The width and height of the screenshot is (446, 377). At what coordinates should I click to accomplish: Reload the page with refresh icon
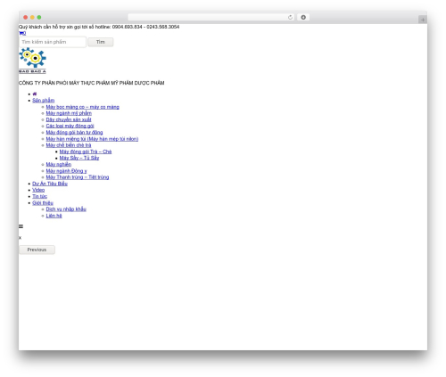point(290,17)
